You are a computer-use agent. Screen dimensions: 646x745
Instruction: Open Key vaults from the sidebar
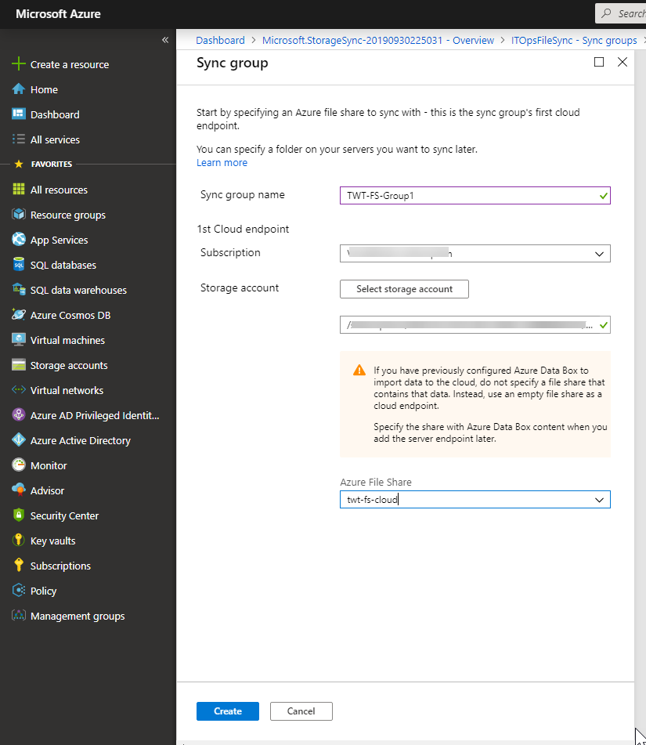click(52, 541)
